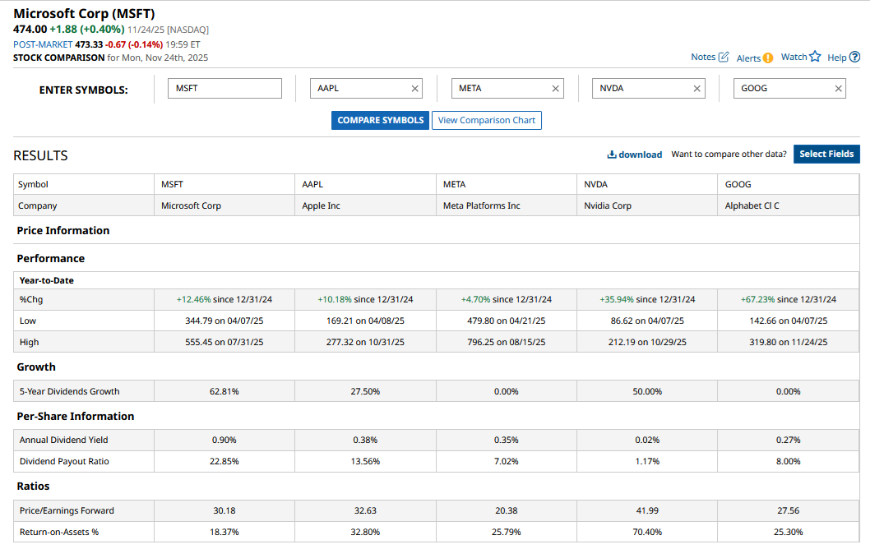Open the Help question mark icon
The width and height of the screenshot is (870, 549).
(x=854, y=57)
